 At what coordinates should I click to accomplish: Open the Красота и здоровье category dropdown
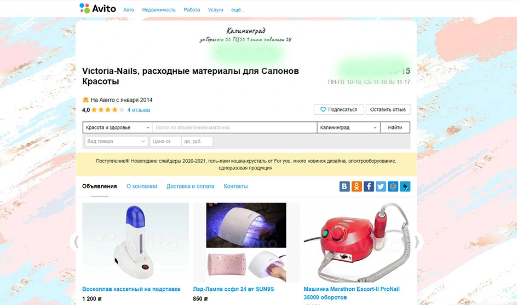[117, 127]
